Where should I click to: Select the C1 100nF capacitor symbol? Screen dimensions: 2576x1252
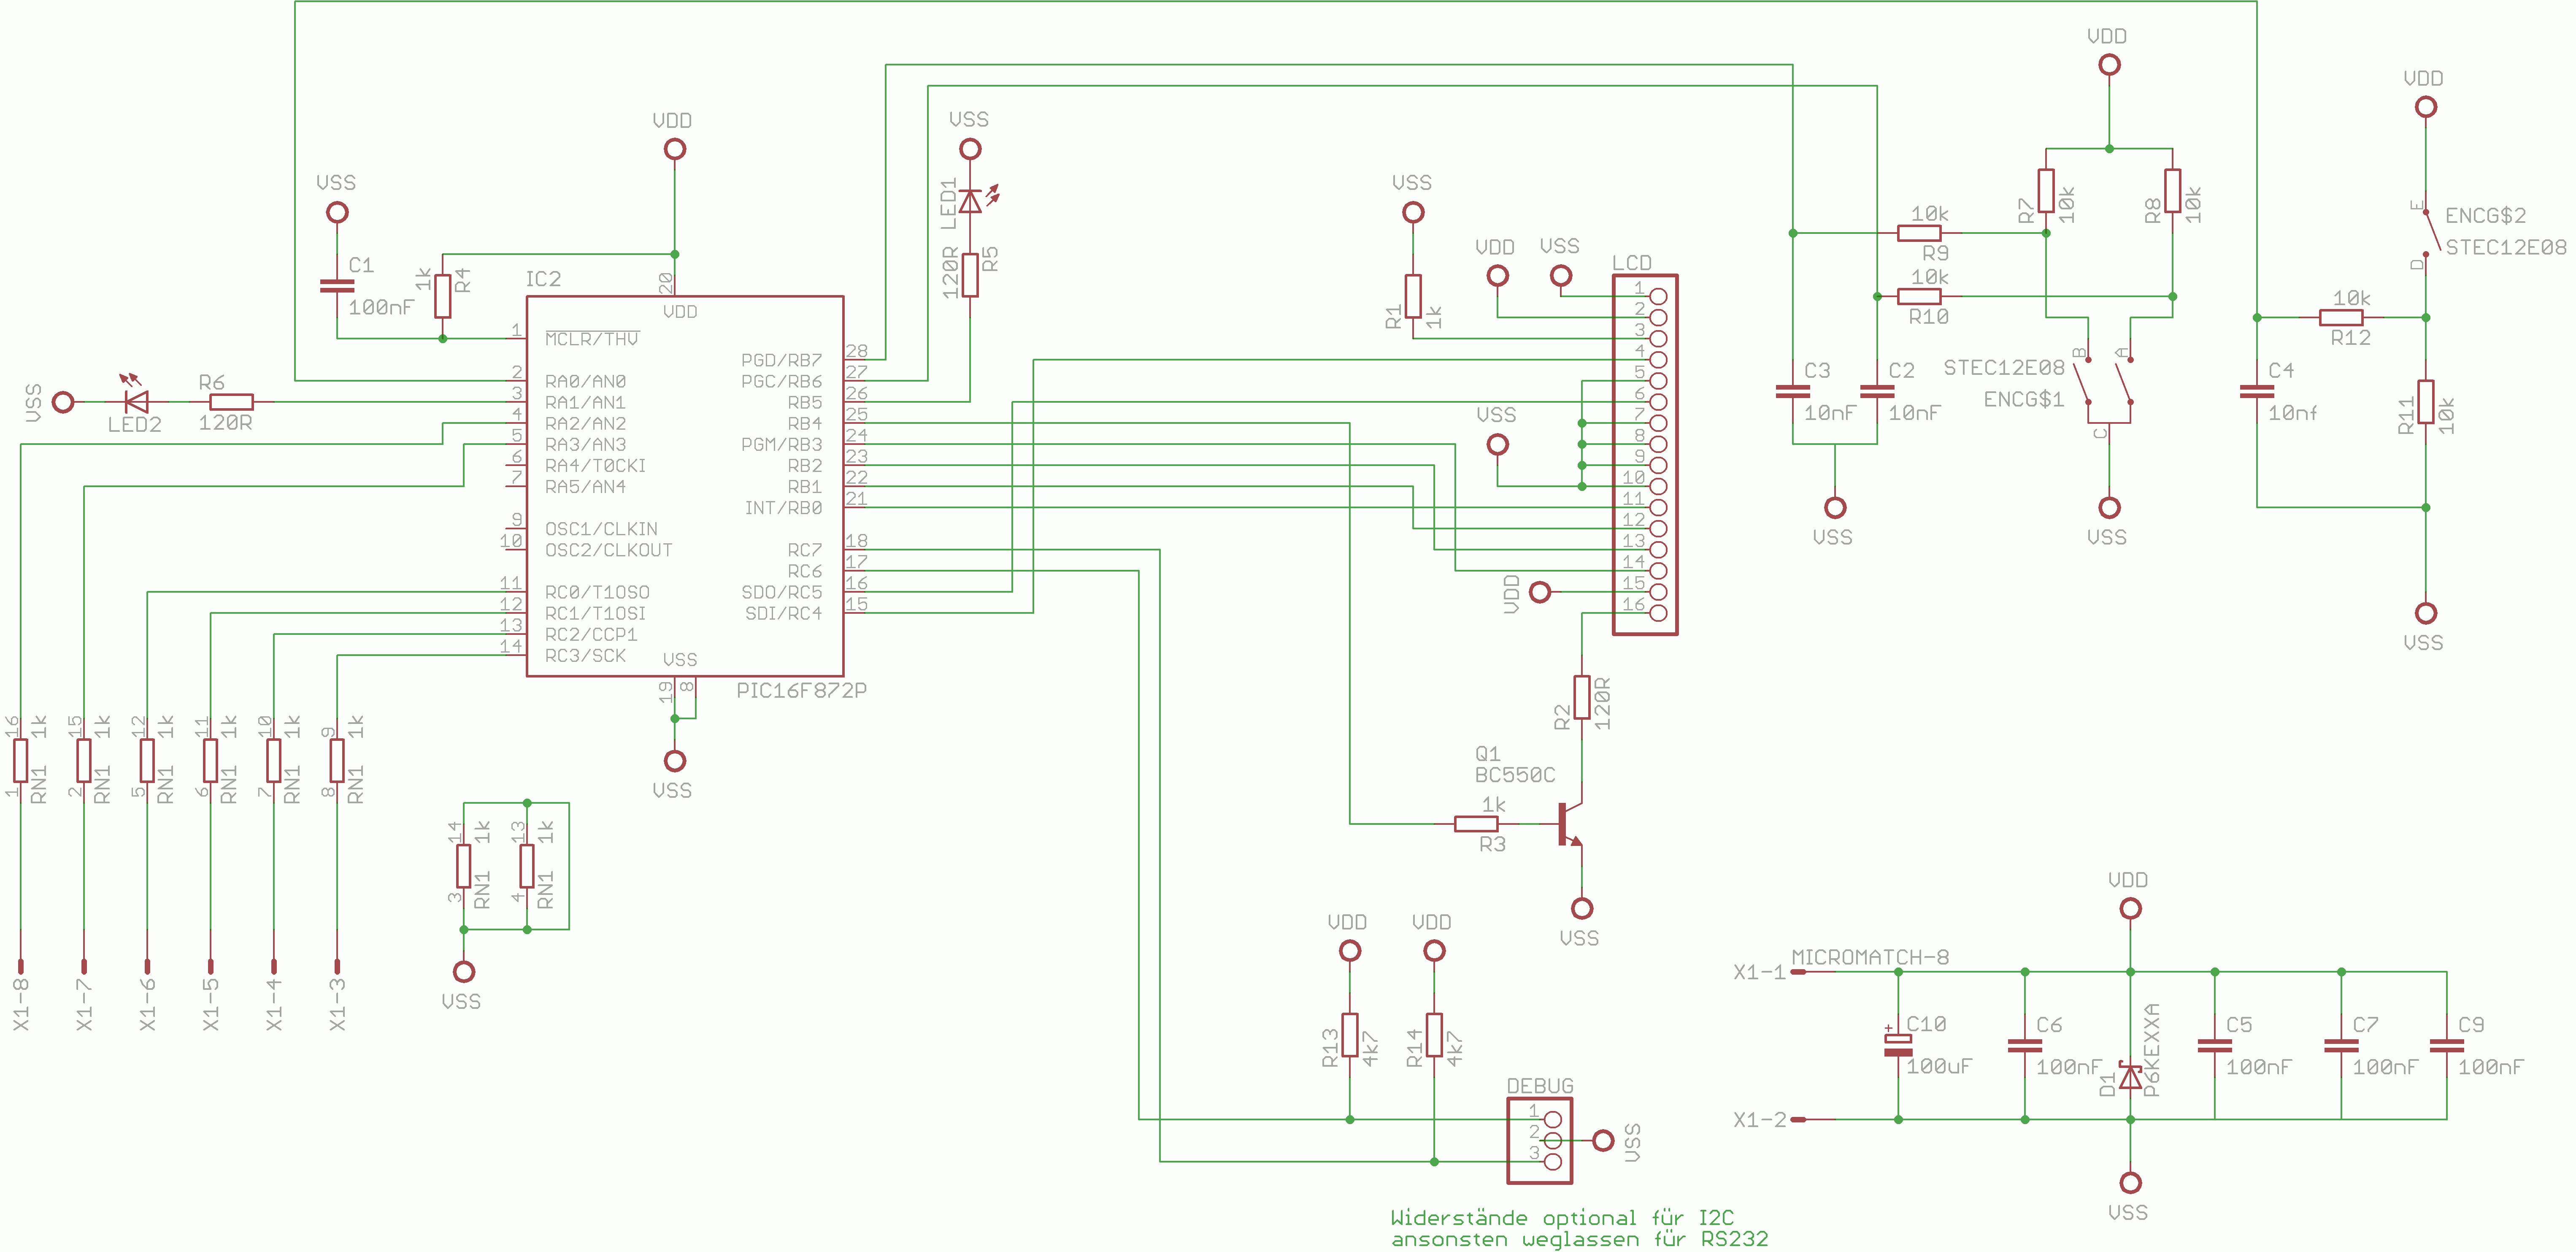[x=337, y=286]
